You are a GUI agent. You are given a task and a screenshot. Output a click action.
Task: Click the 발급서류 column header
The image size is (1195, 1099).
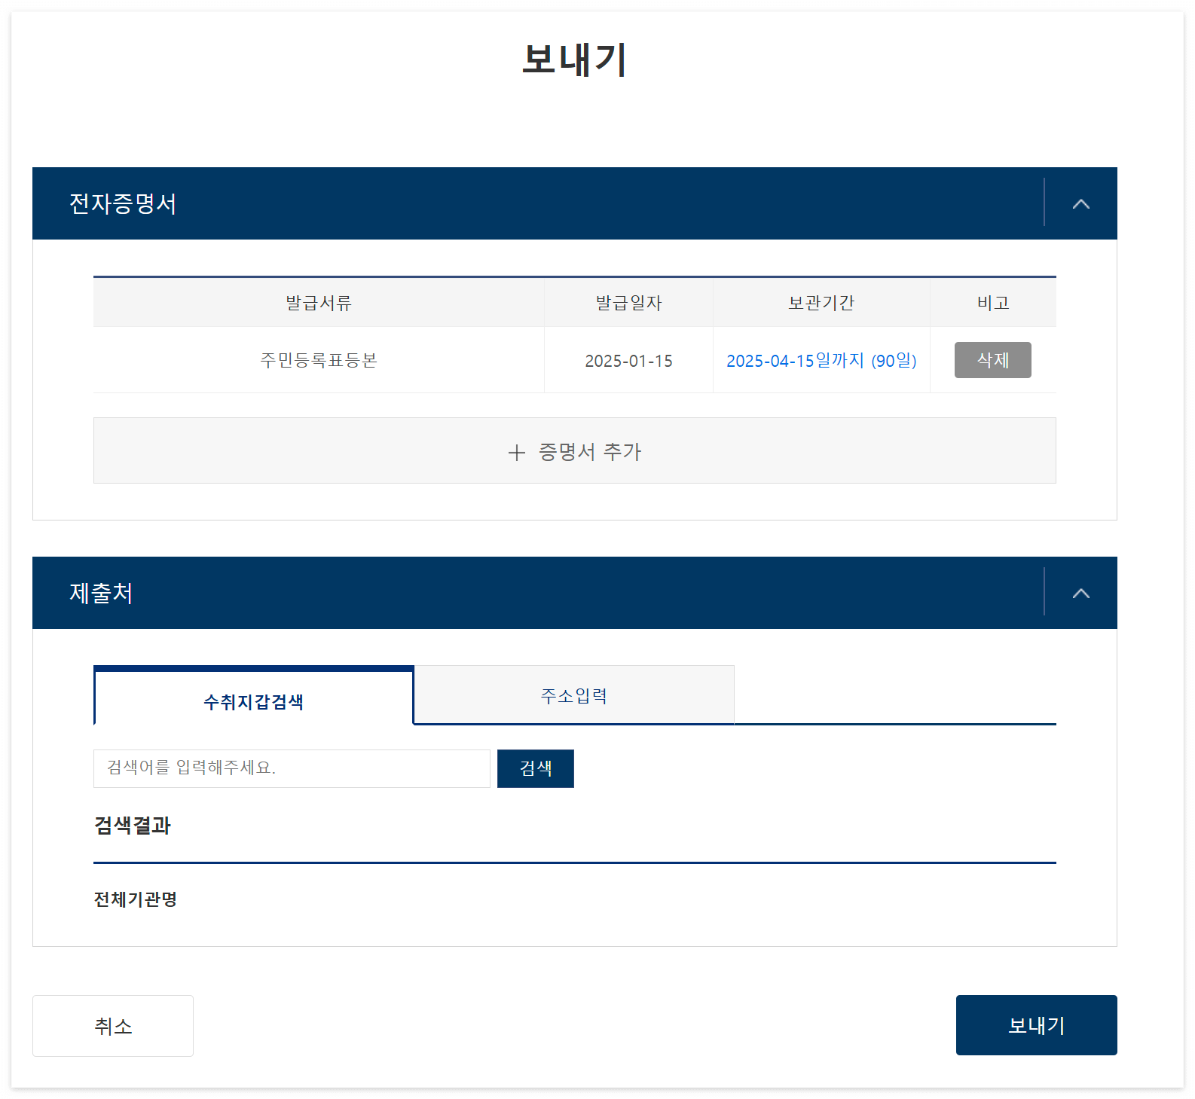point(317,302)
